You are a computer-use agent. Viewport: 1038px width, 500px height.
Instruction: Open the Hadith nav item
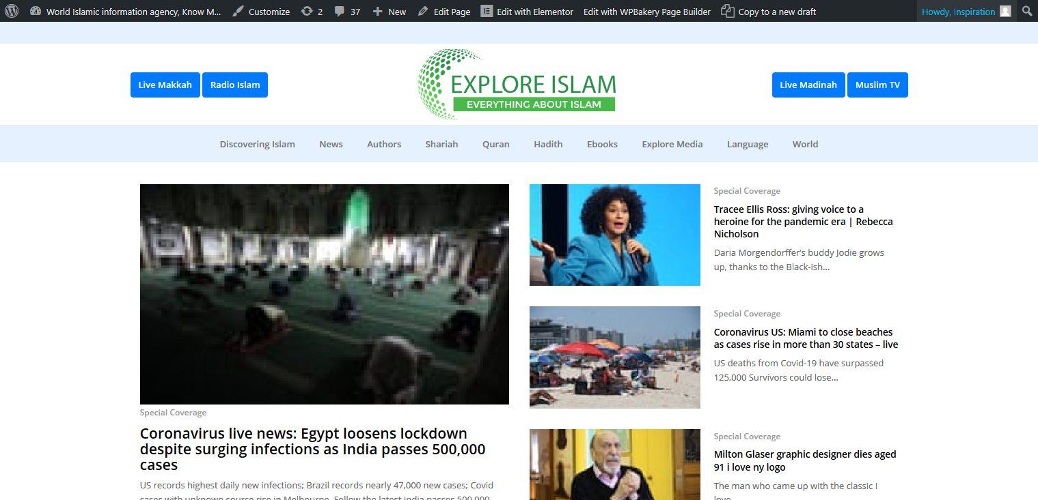point(548,144)
